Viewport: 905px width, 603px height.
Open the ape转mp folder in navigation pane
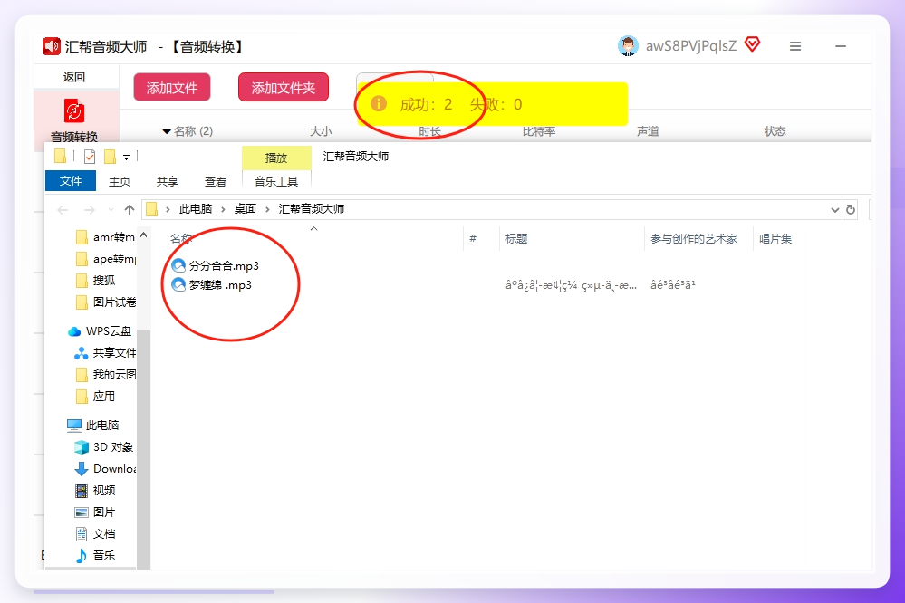[107, 259]
